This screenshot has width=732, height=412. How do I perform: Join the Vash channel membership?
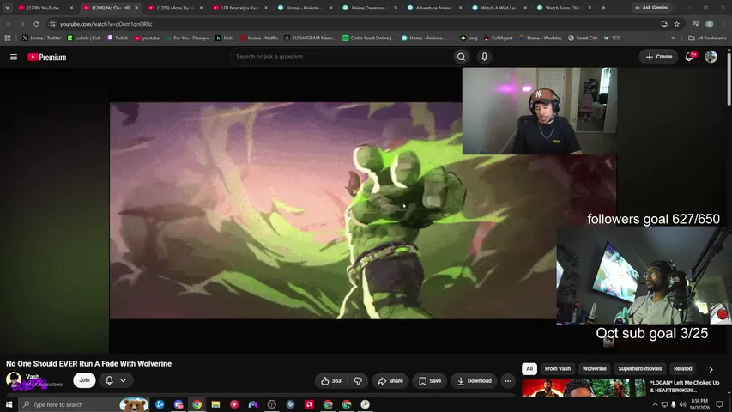[x=84, y=380]
